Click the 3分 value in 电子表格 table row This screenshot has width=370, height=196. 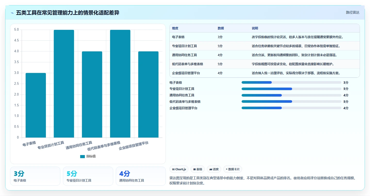(220, 37)
